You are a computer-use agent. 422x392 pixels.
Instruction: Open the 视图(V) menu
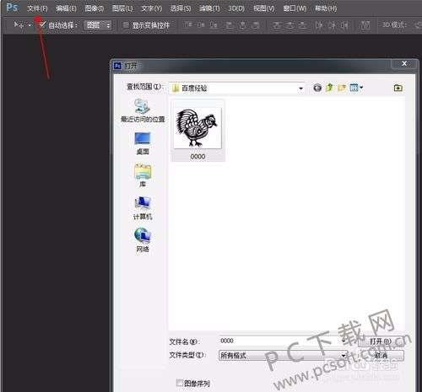[x=264, y=8]
